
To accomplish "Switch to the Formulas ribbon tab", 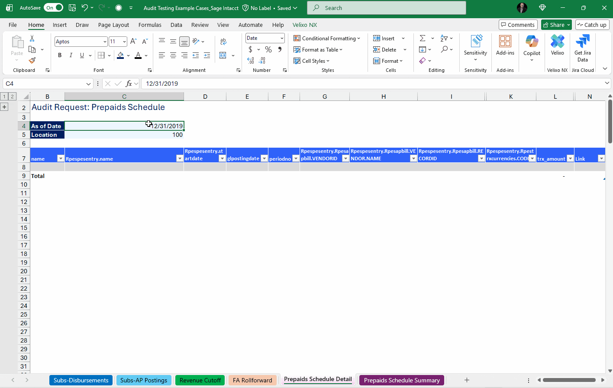I will [x=150, y=25].
